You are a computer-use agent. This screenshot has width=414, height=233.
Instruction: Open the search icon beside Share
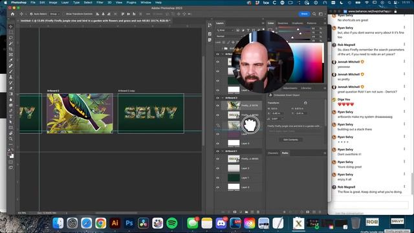(x=314, y=14)
